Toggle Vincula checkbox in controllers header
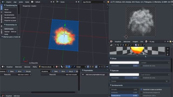Viewport: 173px width, 97px height. (24, 71)
